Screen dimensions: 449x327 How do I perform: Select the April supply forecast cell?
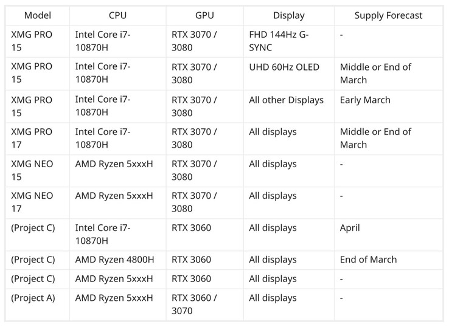pos(350,228)
